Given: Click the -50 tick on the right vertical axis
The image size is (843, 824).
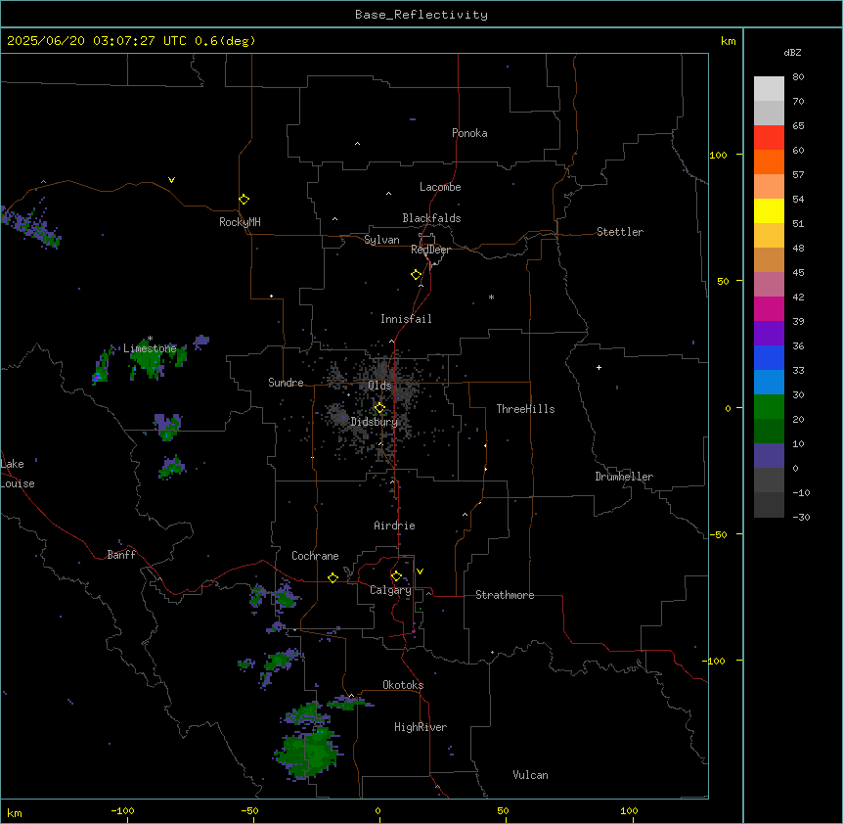Looking at the screenshot, I should click(718, 534).
